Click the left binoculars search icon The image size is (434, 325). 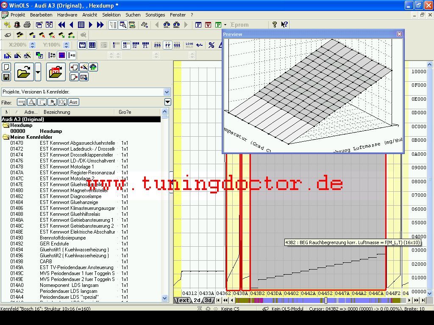click(167, 25)
